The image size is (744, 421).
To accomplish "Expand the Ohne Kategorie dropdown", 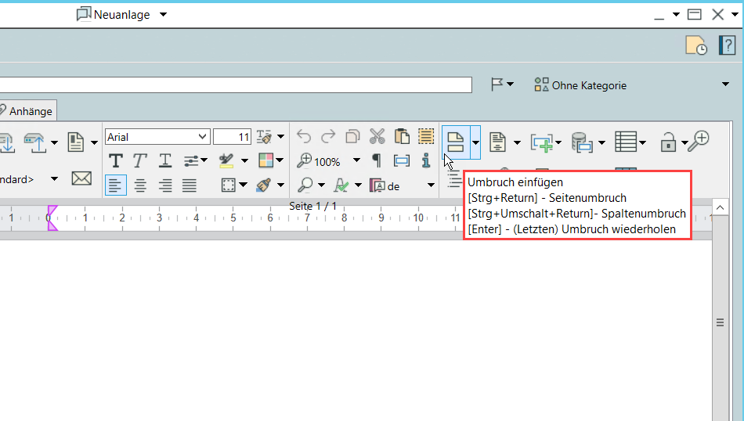I will click(x=724, y=85).
